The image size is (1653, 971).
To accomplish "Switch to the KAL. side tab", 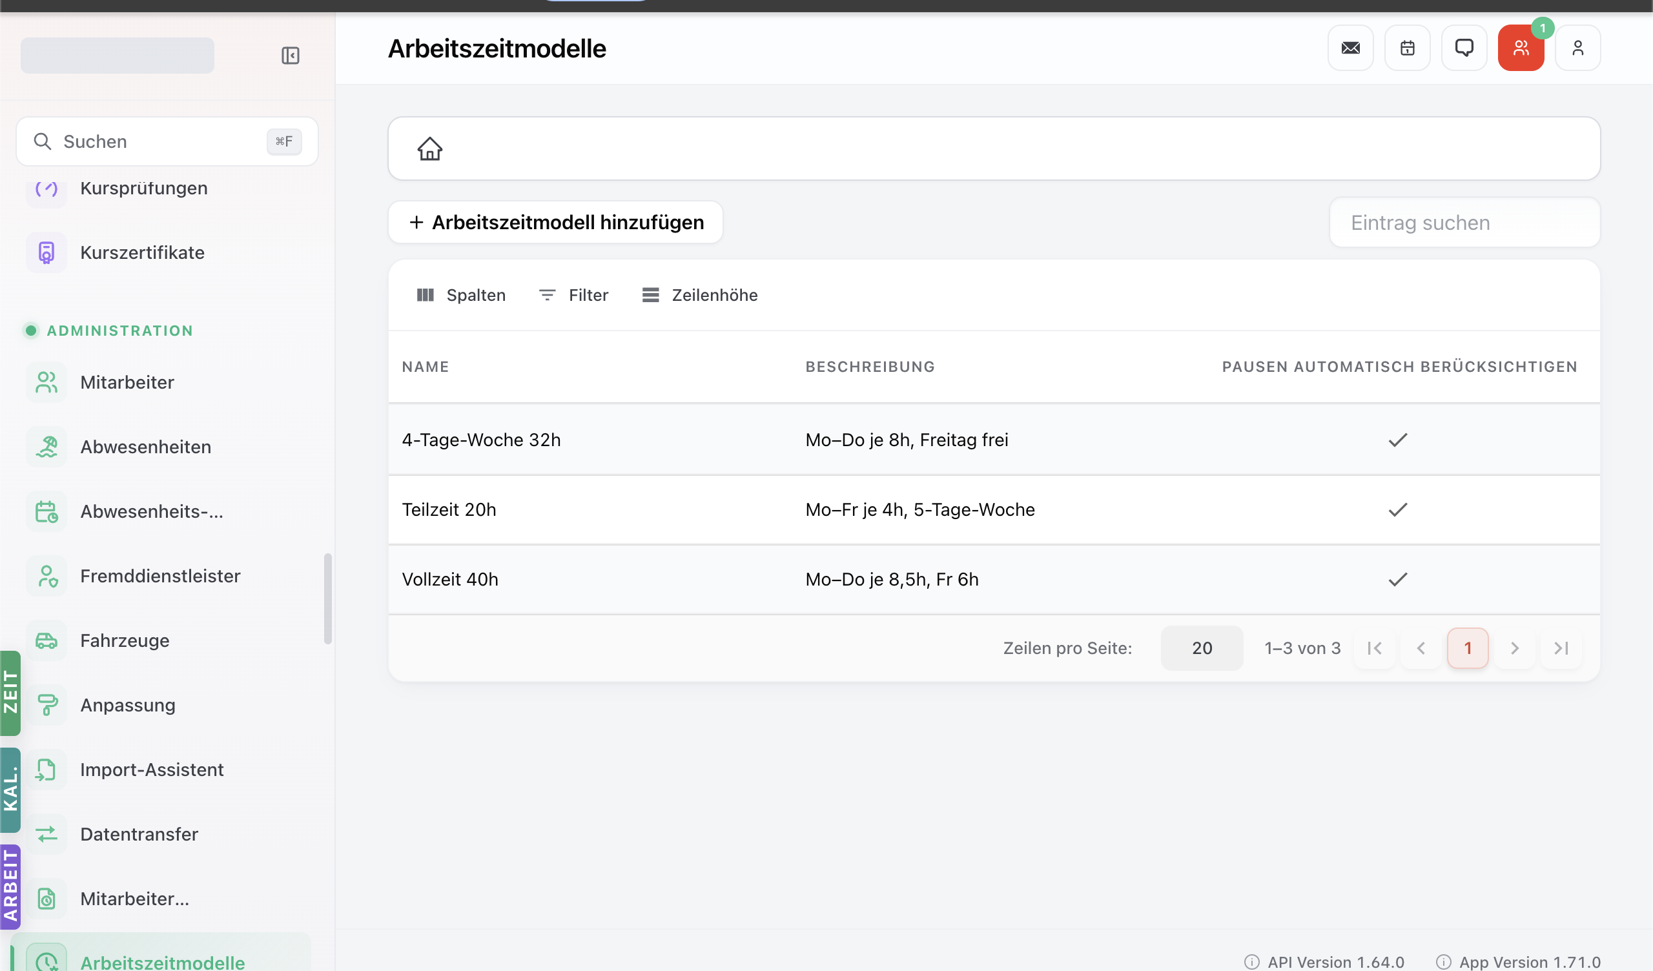I will (x=10, y=790).
